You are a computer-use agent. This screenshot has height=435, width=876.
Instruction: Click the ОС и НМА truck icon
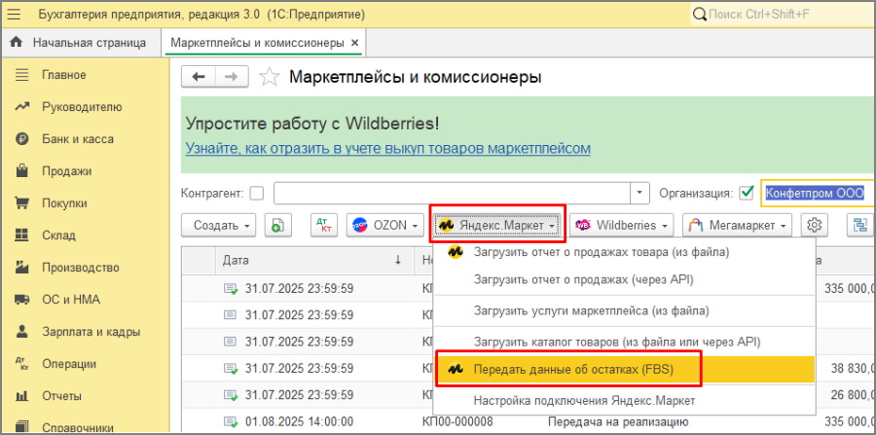coord(21,300)
